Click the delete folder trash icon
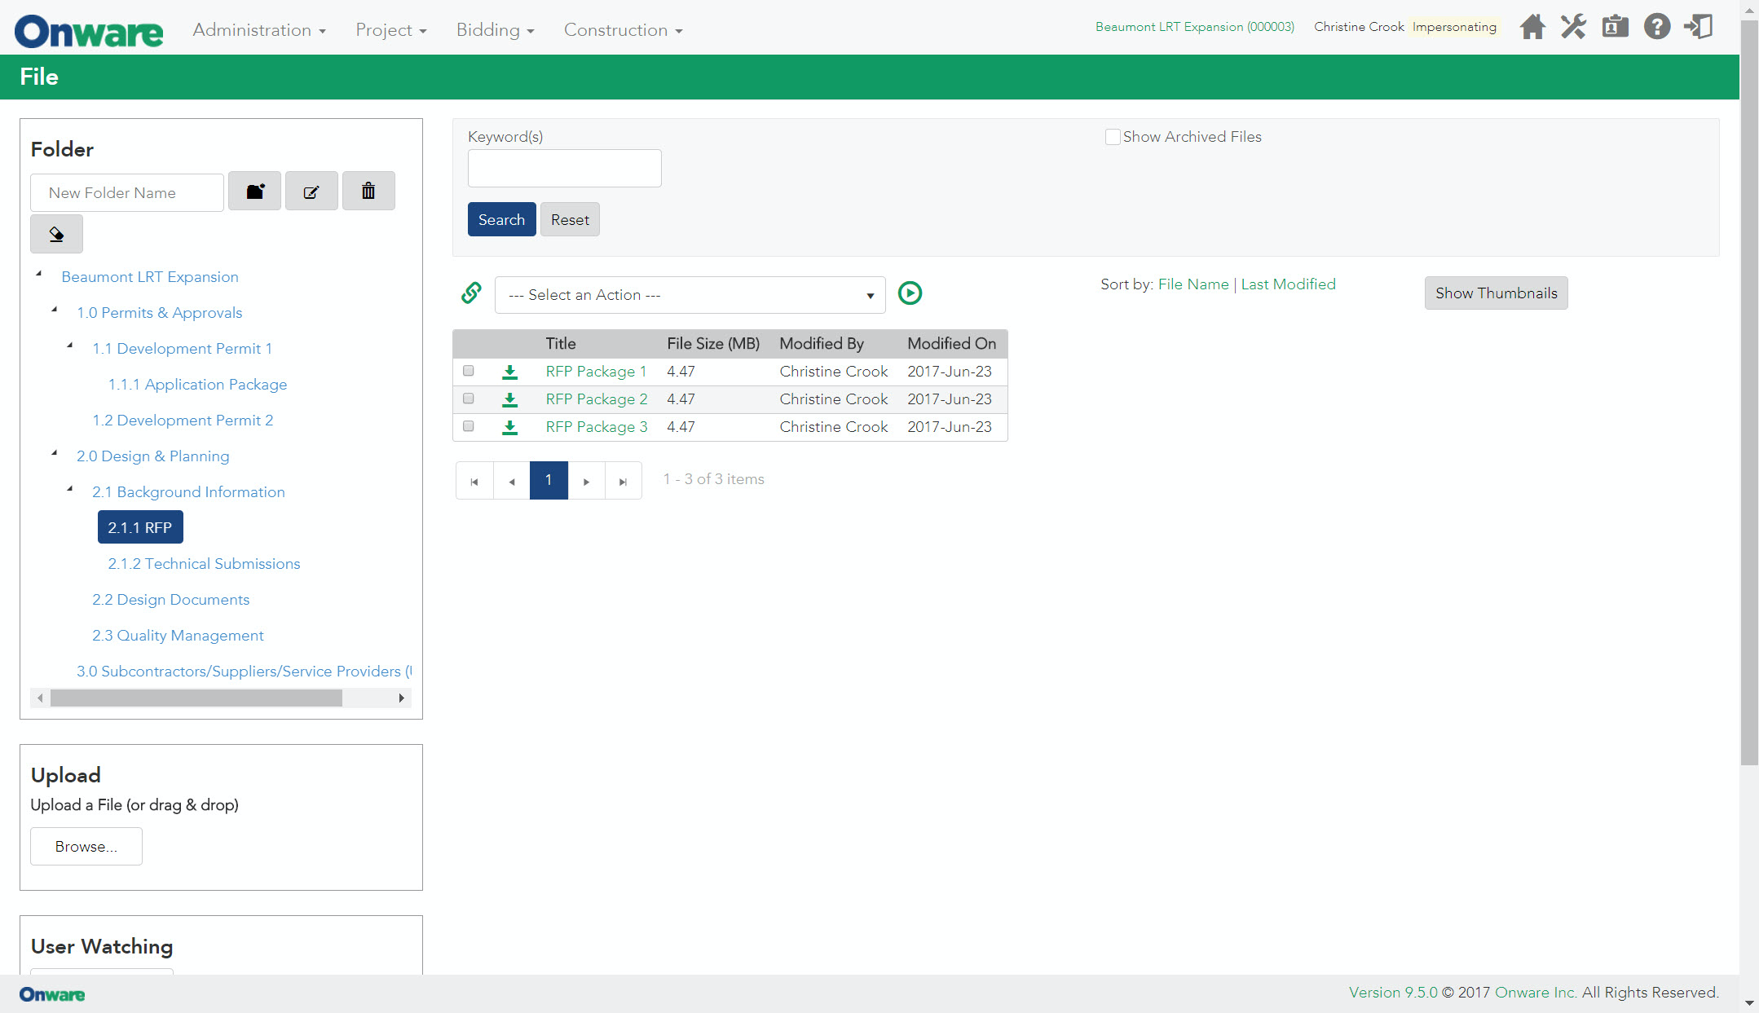Screen dimensions: 1759x1013 coord(368,192)
